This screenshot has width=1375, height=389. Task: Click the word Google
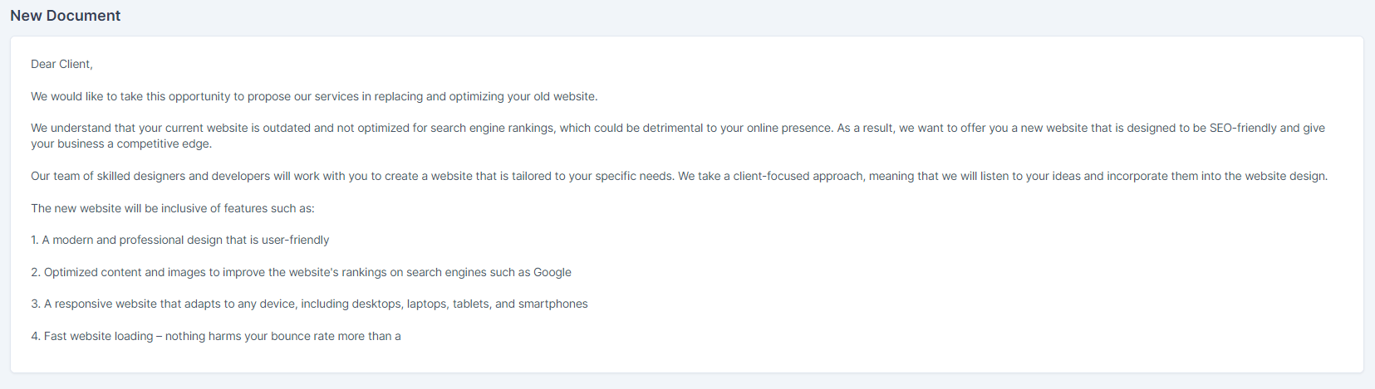(x=552, y=272)
